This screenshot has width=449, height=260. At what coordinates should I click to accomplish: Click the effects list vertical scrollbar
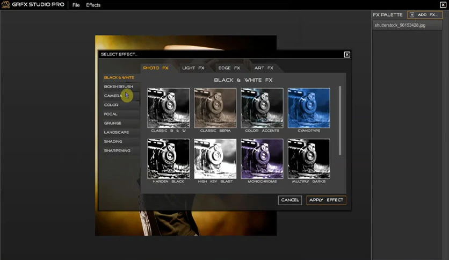(340, 120)
